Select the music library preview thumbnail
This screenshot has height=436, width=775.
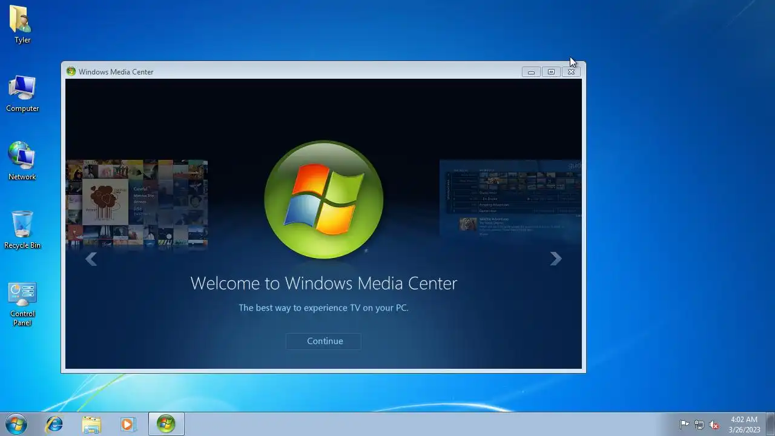coord(136,204)
